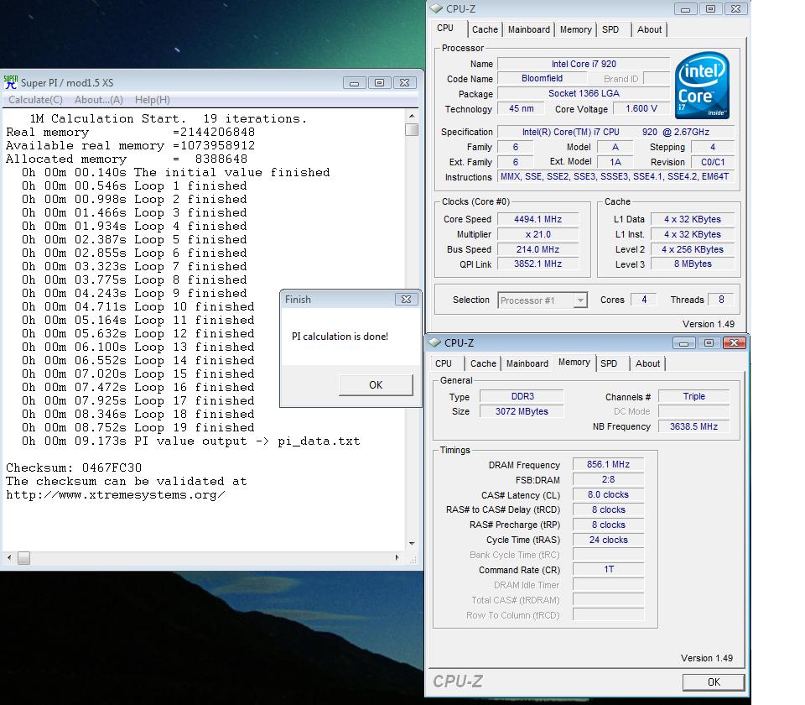Select CPU tab in top CPU-Z window

point(445,29)
